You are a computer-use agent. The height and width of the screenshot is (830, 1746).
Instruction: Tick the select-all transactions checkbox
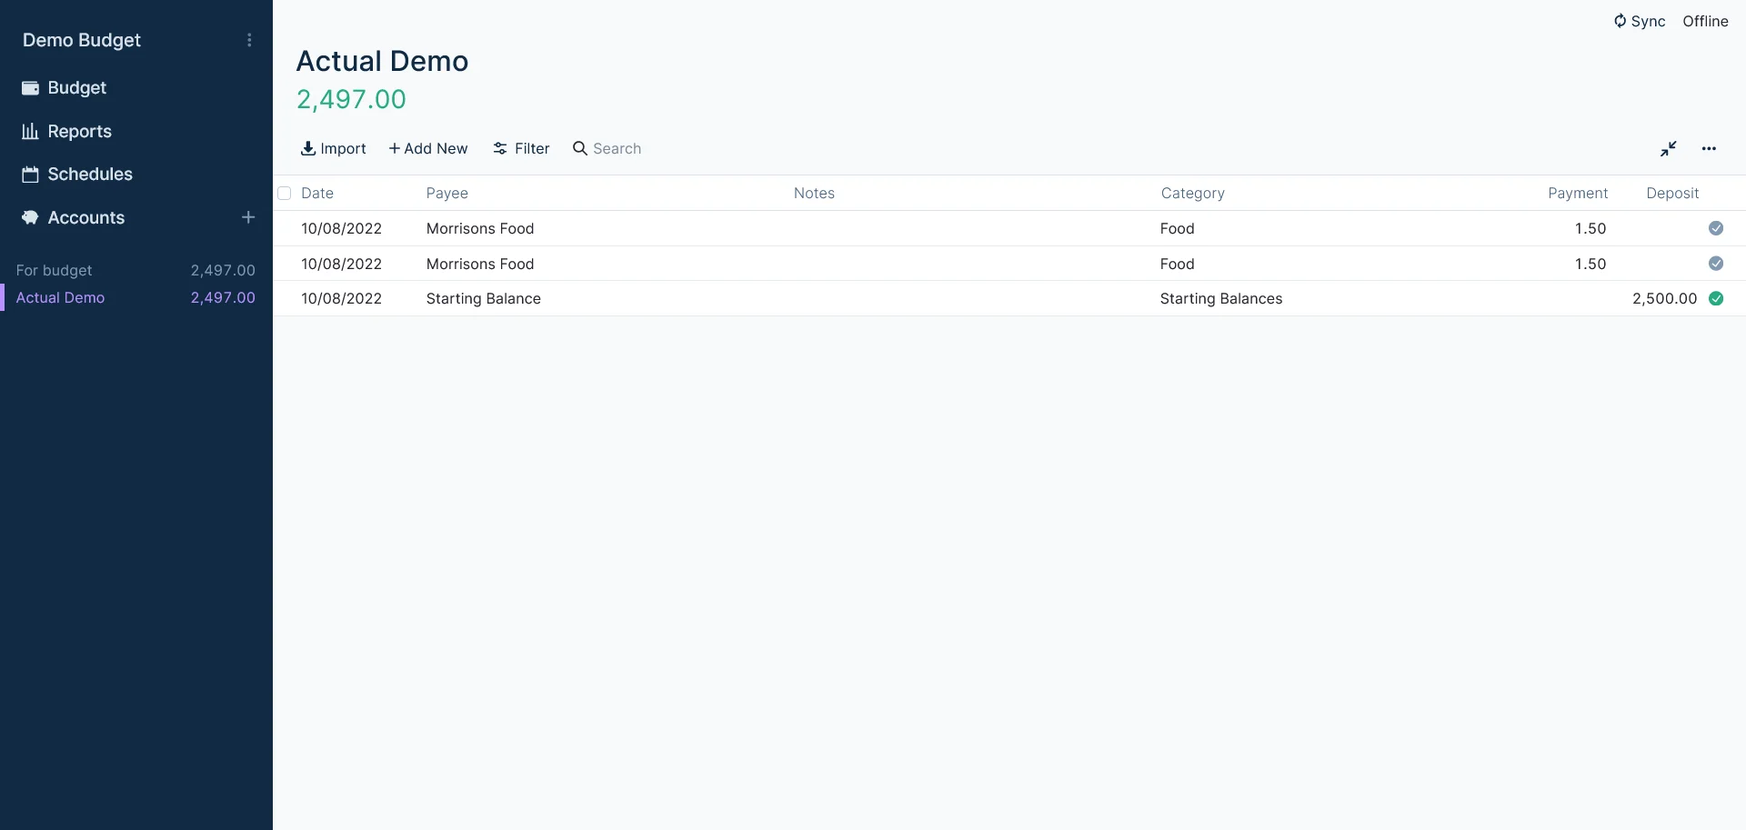[285, 194]
